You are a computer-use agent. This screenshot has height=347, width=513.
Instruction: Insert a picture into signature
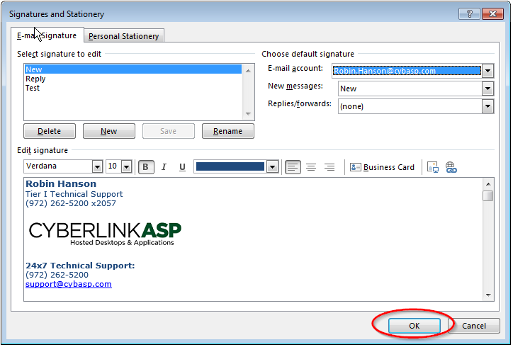point(433,167)
